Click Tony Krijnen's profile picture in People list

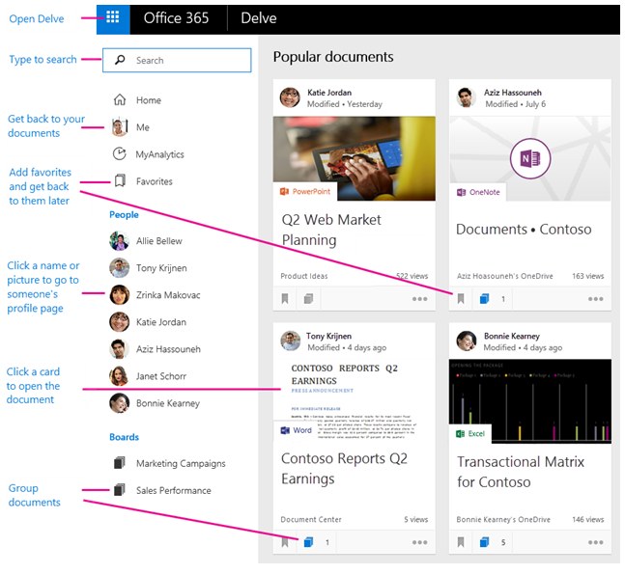tap(120, 268)
